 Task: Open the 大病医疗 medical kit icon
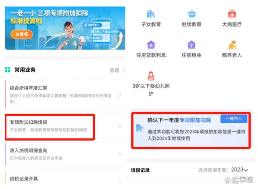coord(232,14)
